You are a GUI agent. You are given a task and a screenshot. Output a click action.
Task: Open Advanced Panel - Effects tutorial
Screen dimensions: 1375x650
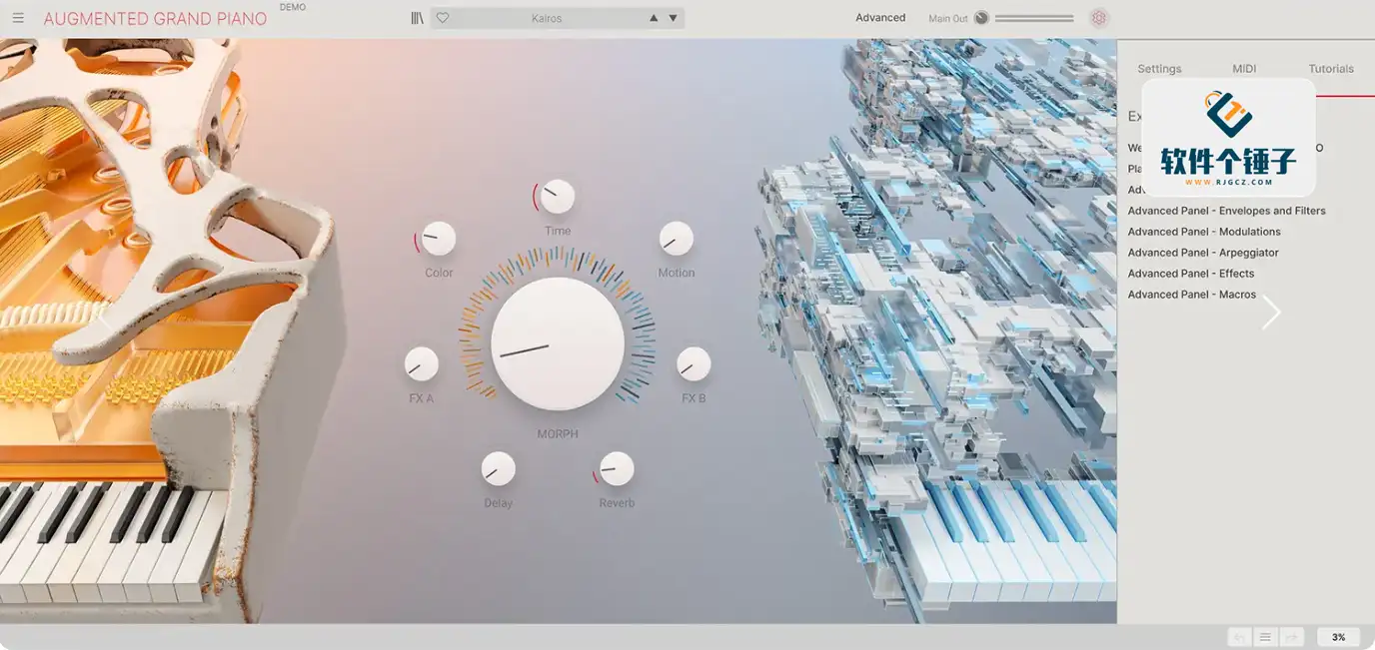point(1191,274)
